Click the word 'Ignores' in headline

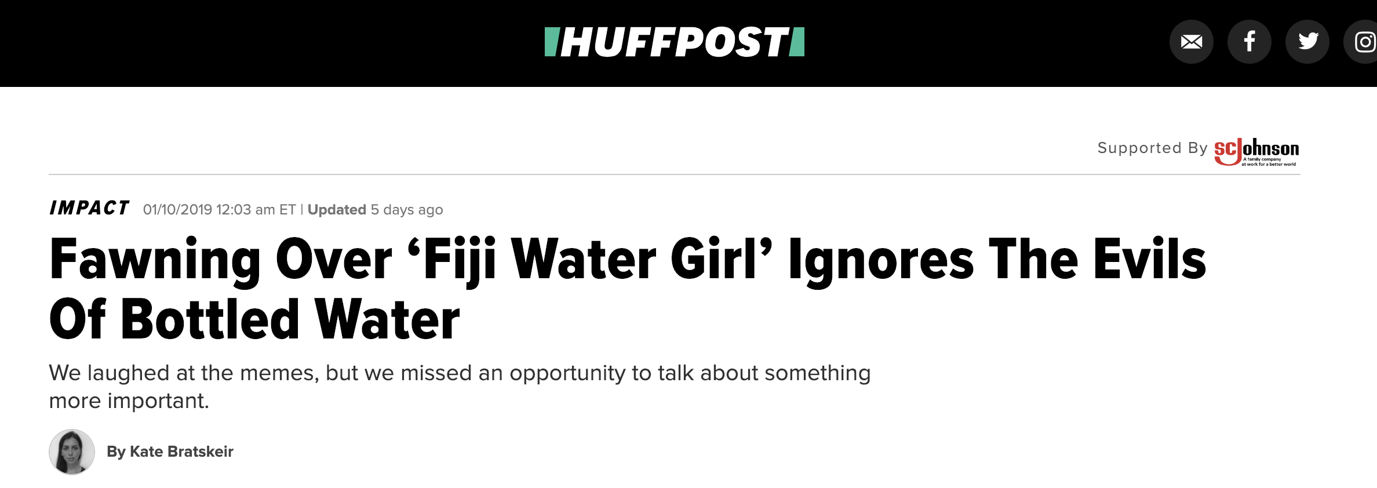click(881, 261)
